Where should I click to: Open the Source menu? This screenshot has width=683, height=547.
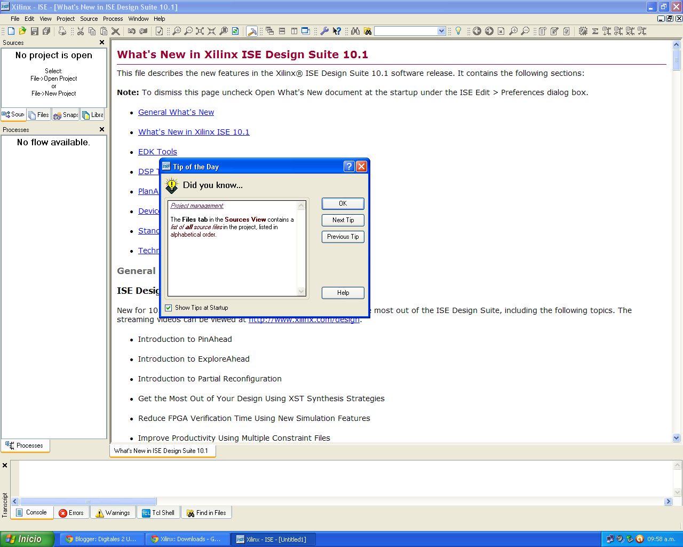[89, 19]
